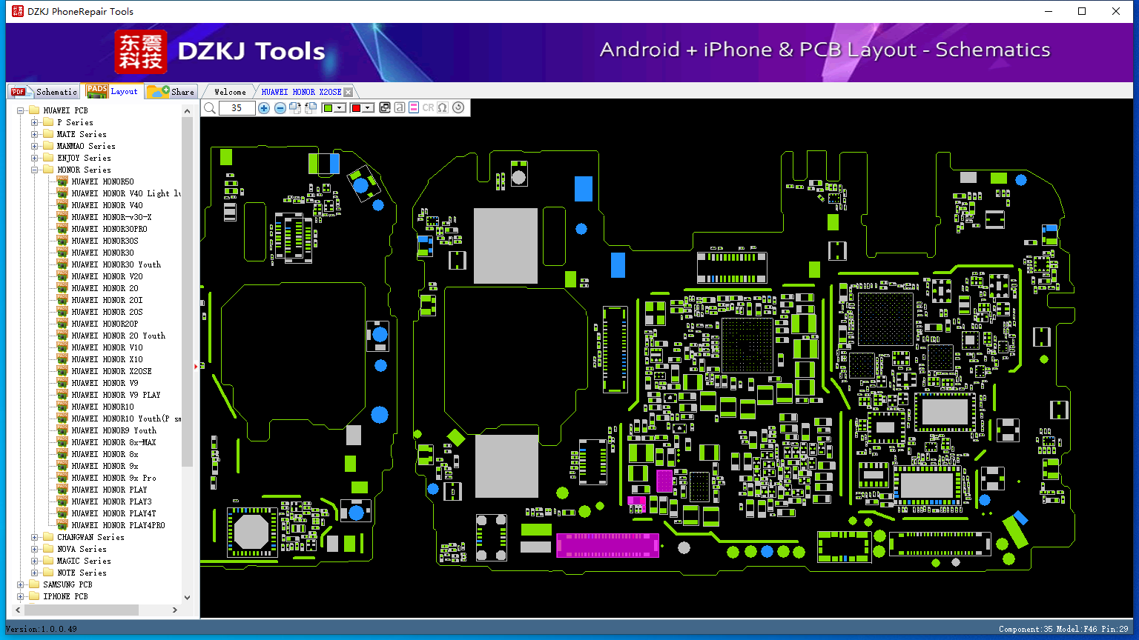Click the board icon beside HUAWEI HONOR X20SE
Screen dimensions: 1139x640
(x=62, y=371)
